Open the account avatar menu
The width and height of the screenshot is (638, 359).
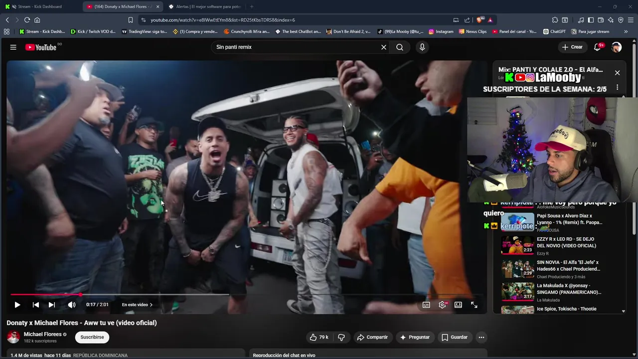617,47
